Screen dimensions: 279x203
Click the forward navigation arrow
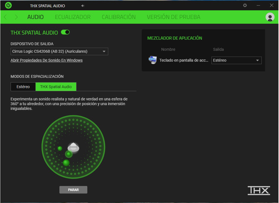(16, 17)
